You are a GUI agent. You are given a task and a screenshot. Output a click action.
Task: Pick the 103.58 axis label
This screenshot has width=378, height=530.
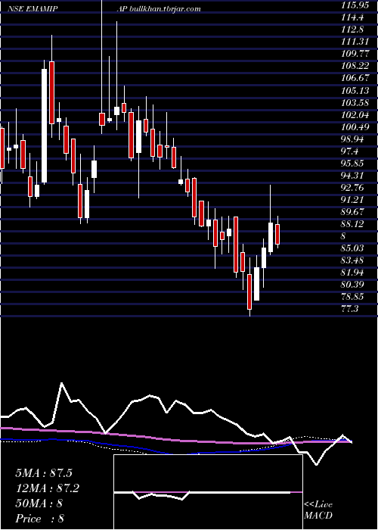[x=356, y=102]
